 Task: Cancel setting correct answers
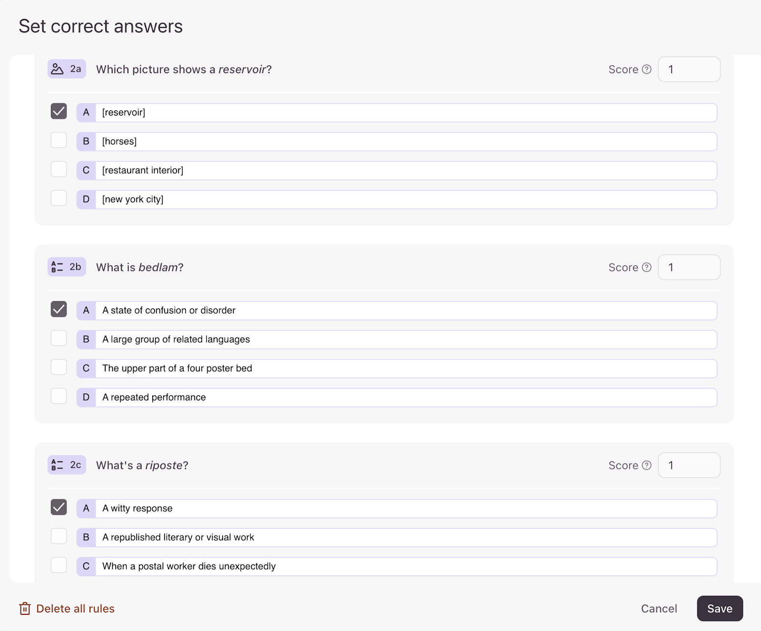pos(659,609)
